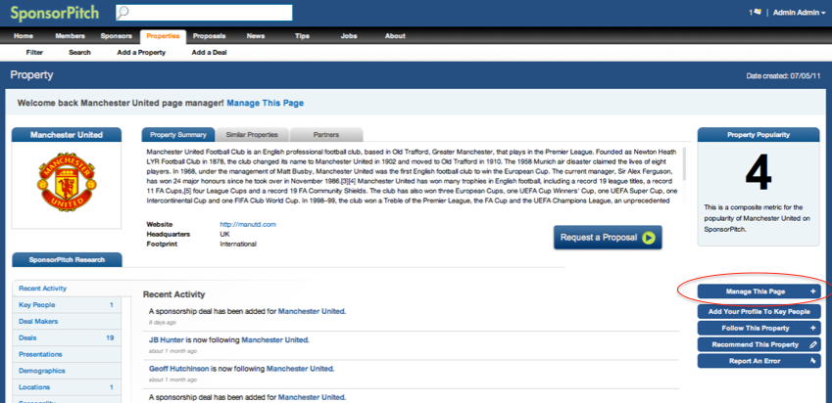The width and height of the screenshot is (832, 403).
Task: Switch to the Property Summary tab
Action: tap(177, 135)
